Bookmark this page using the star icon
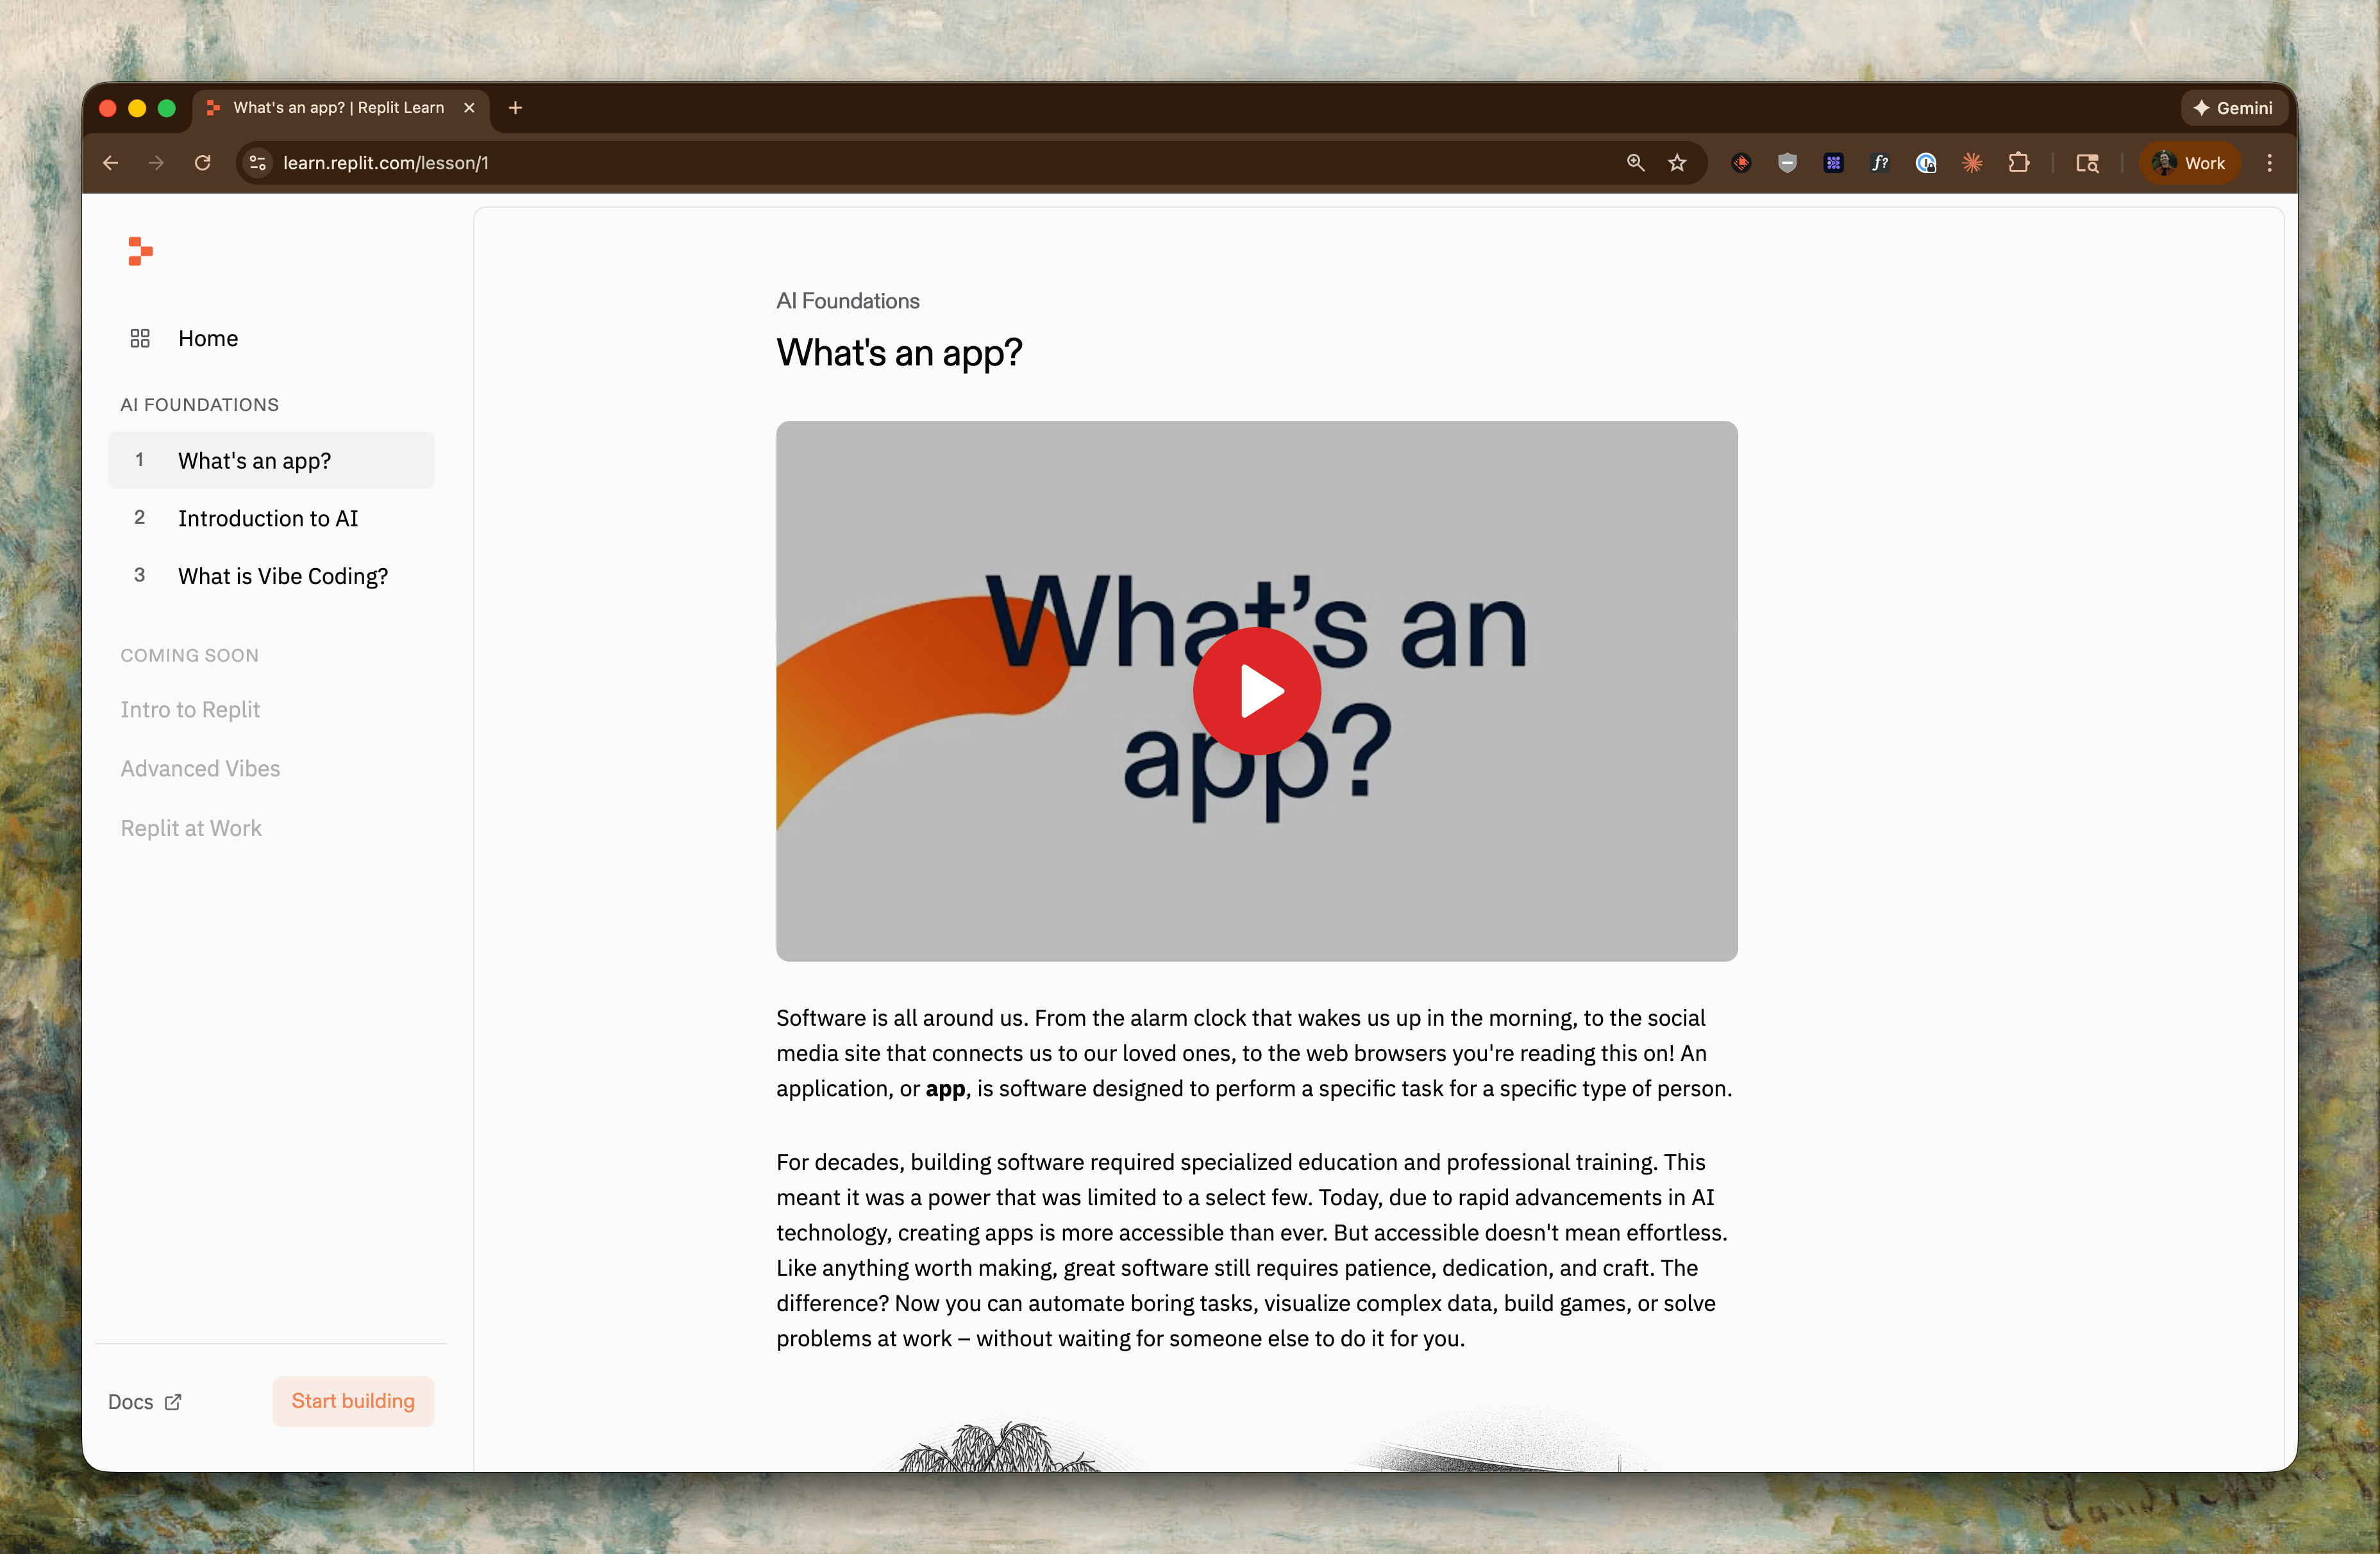Image resolution: width=2380 pixels, height=1554 pixels. pyautogui.click(x=1678, y=163)
